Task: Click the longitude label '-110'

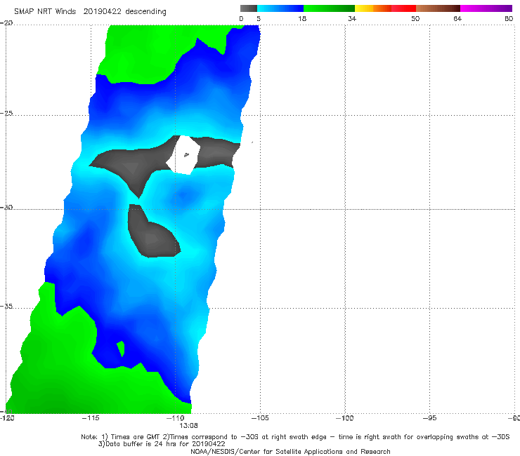Action: [176, 418]
